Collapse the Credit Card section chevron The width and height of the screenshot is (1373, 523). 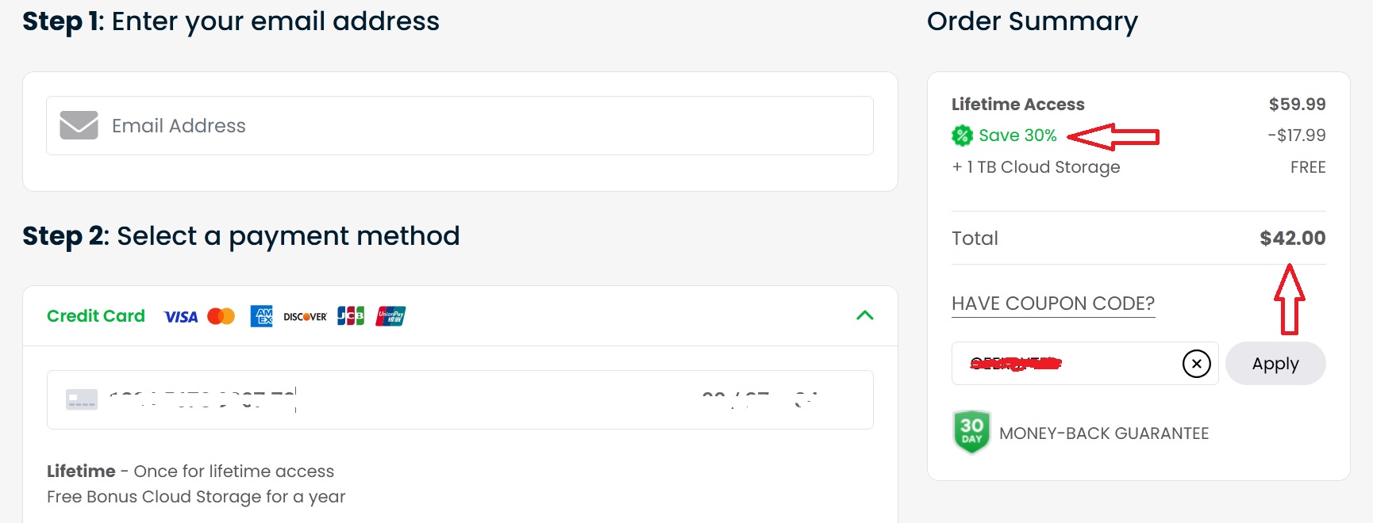[865, 315]
